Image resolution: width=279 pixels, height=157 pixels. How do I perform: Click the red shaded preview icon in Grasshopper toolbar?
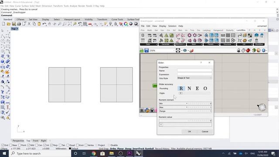point(248,51)
